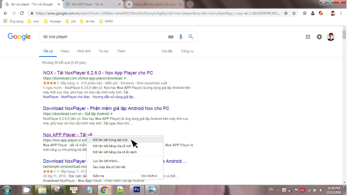Switch to the Hình ảnh results tab
Viewport: 347px width, 195px height.
(x=84, y=51)
